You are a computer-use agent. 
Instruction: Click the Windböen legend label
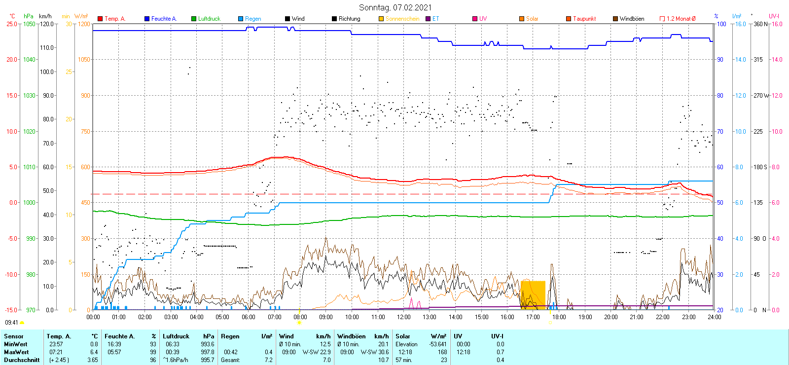click(632, 19)
